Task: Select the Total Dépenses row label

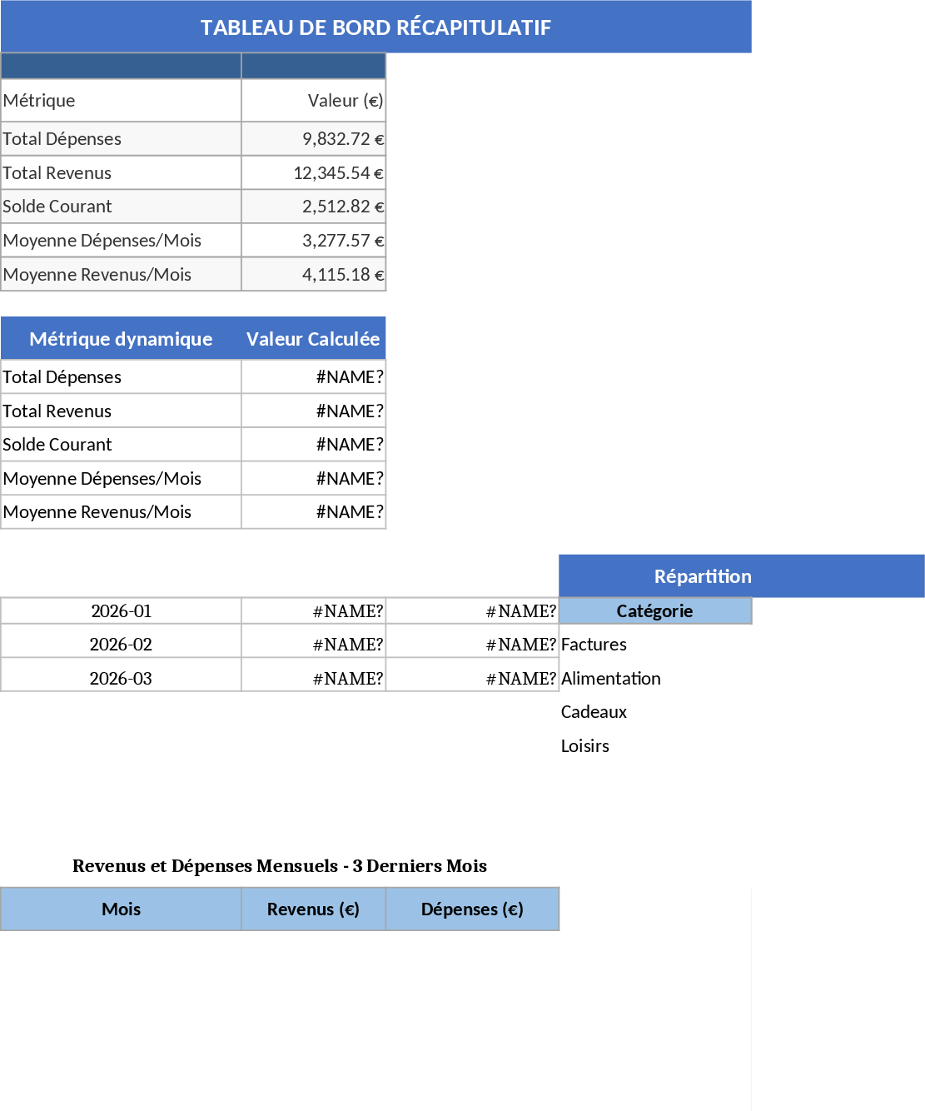Action: coord(62,138)
